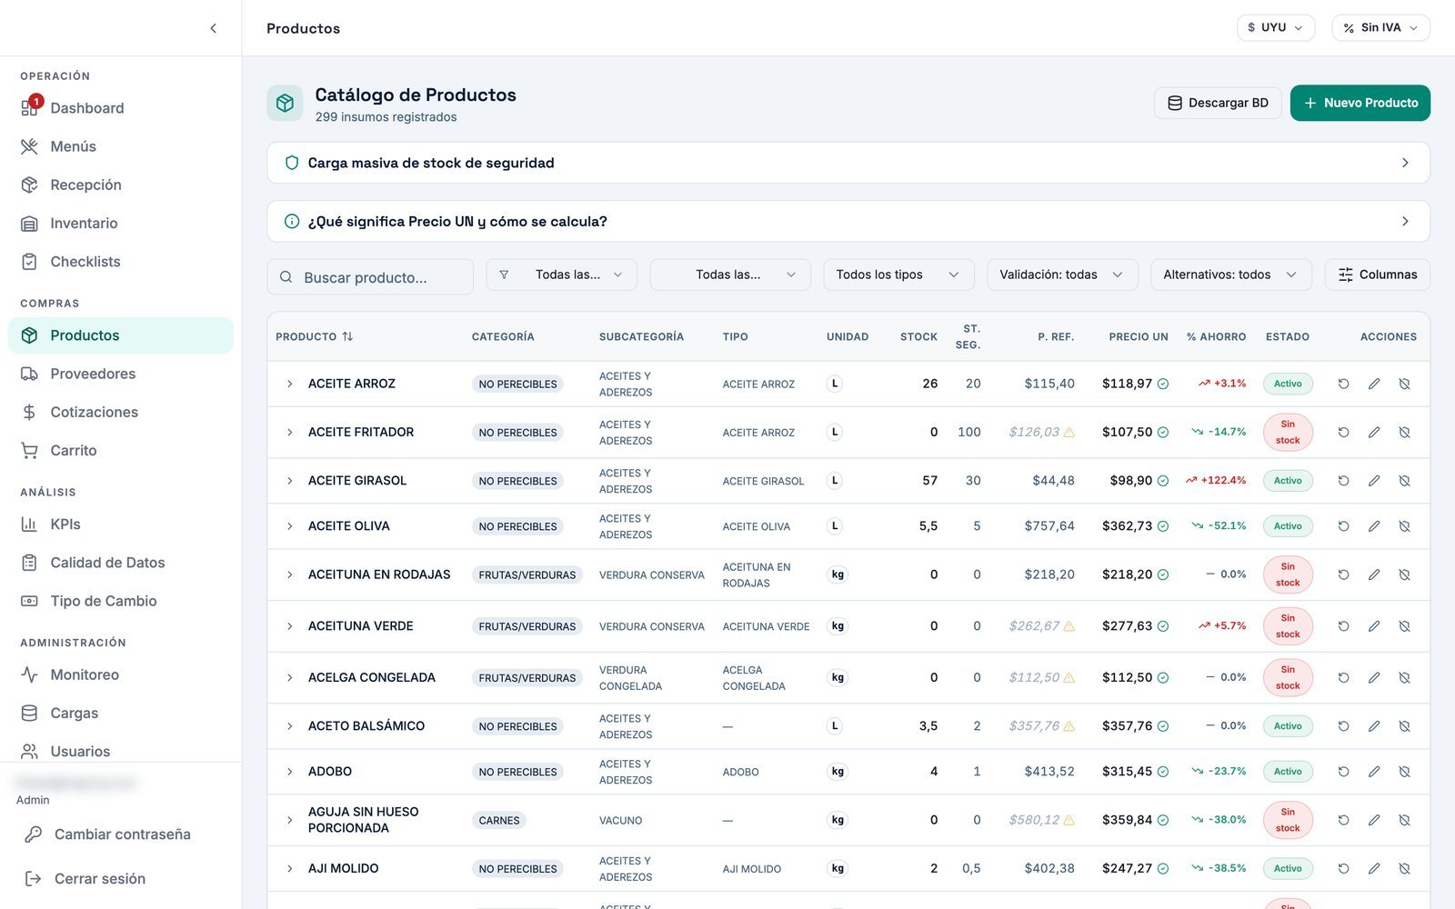
Task: Click the history icon for ACEITE FRITADOR
Action: (1343, 432)
